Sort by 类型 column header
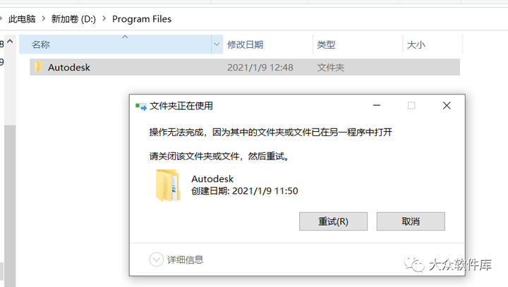The width and height of the screenshot is (508, 287). [326, 44]
